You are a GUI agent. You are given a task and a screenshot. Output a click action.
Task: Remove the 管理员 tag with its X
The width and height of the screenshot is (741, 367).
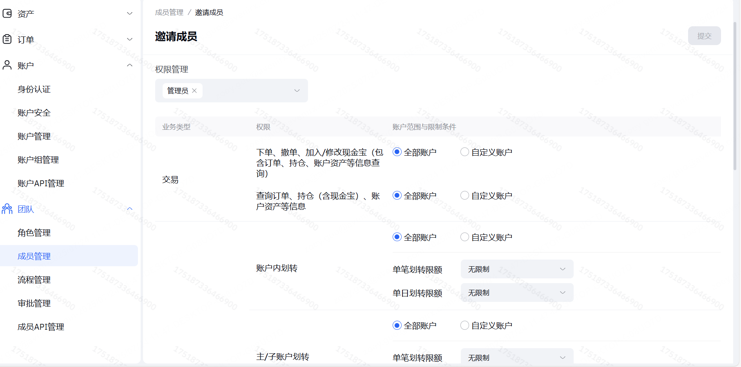194,91
